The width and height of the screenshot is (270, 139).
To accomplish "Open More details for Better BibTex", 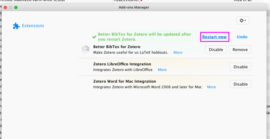I will click(x=178, y=52).
